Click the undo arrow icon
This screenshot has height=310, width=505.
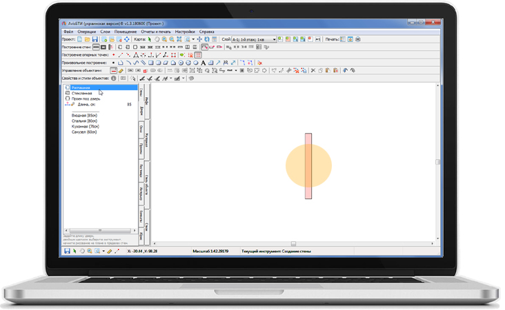[344, 70]
